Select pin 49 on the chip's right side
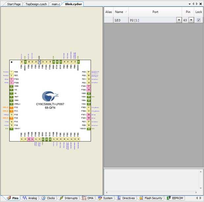 pos(89,79)
